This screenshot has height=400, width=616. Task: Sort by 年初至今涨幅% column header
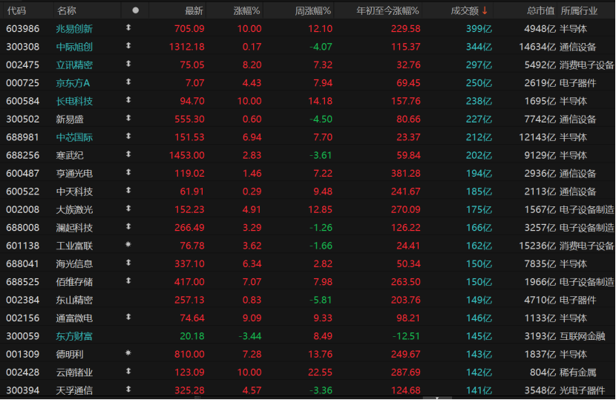point(387,10)
